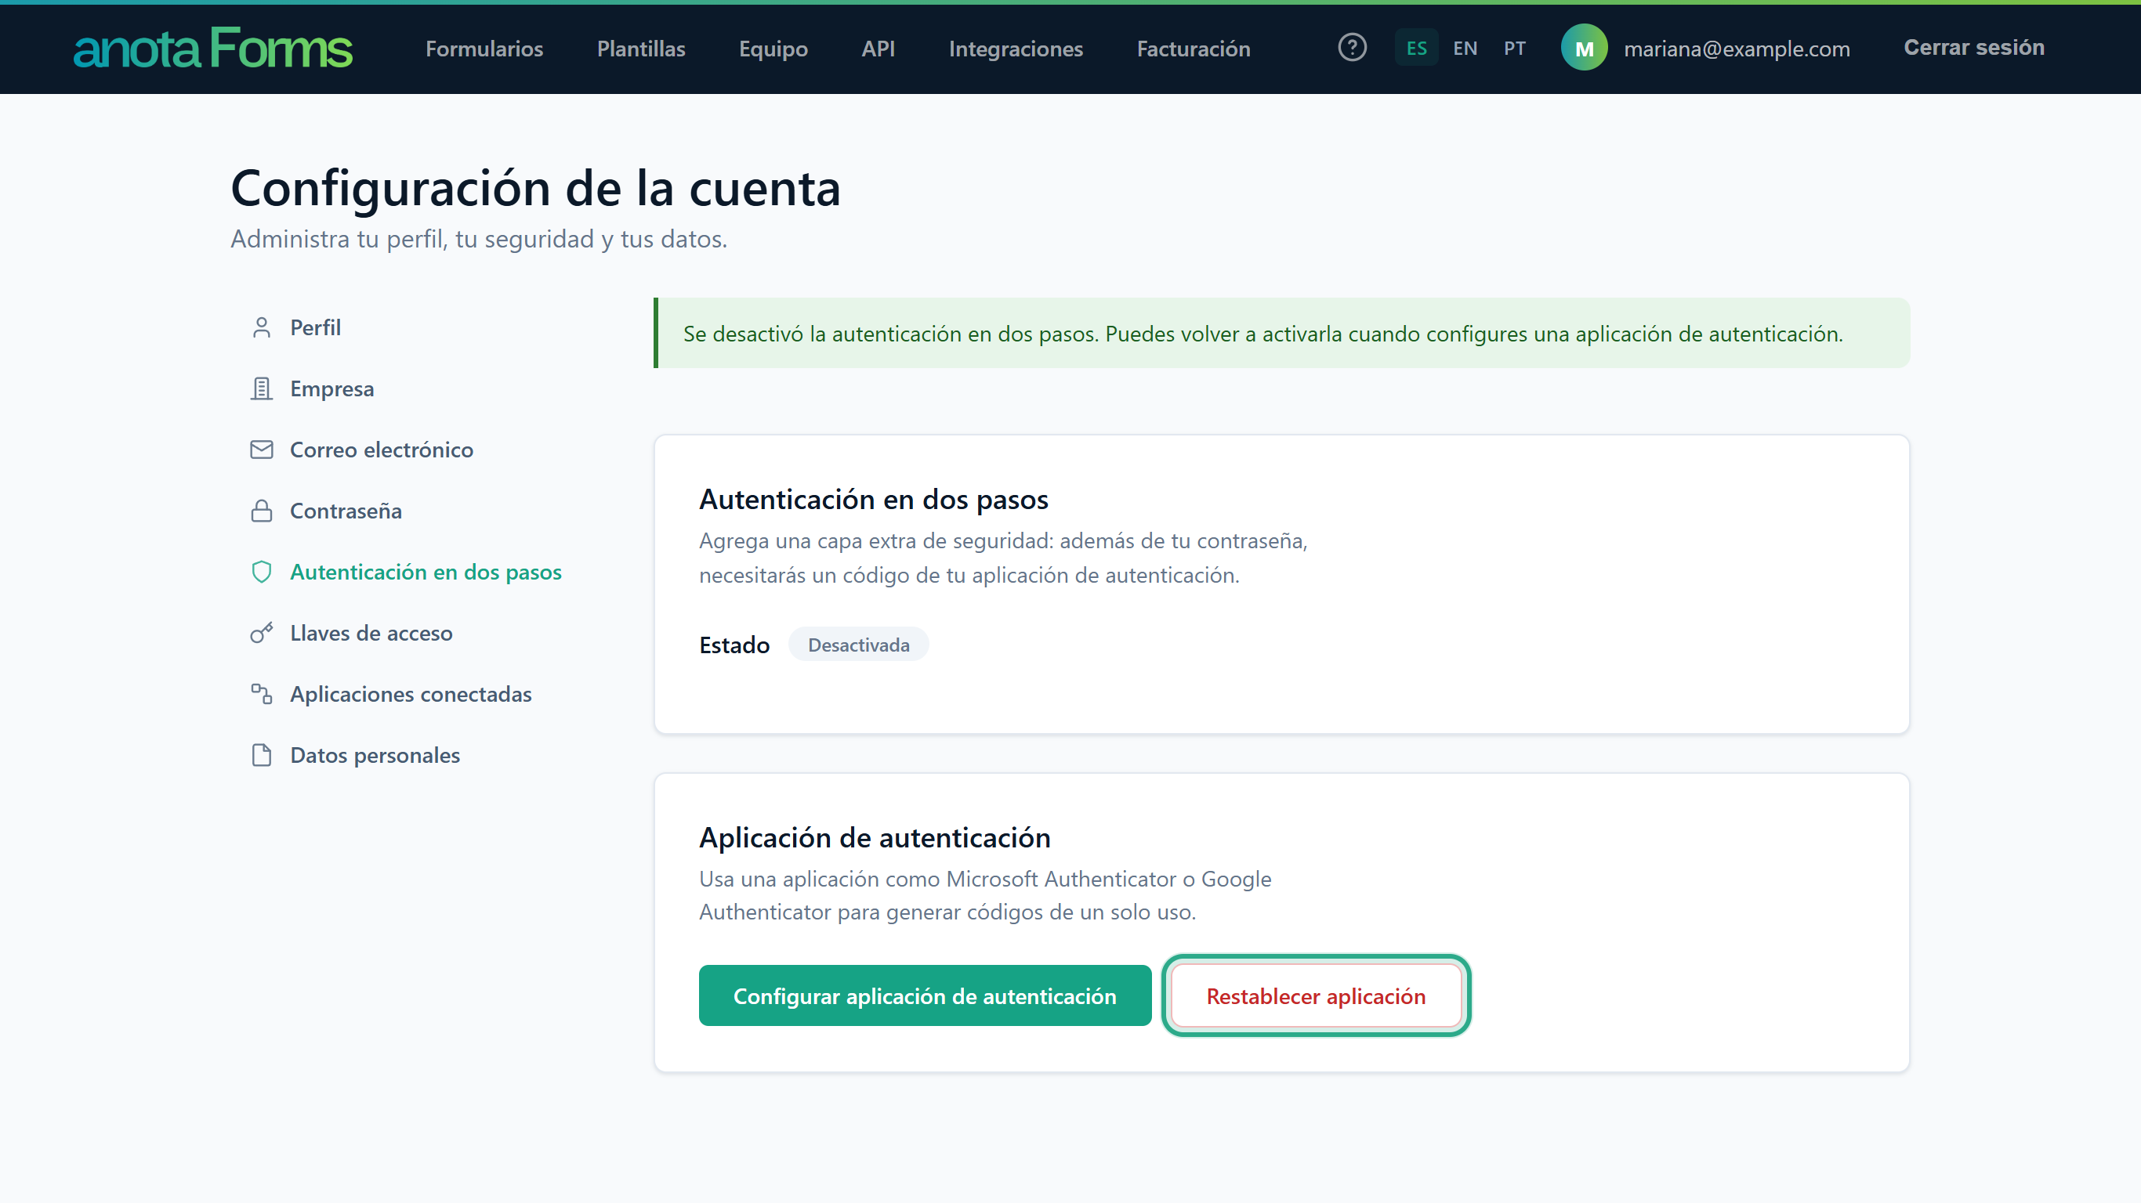2141x1203 pixels.
Task: Click the Desactivada status badge
Action: (x=859, y=644)
